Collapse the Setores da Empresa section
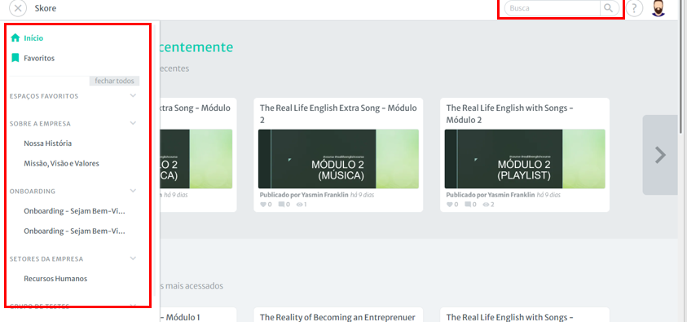 click(133, 258)
